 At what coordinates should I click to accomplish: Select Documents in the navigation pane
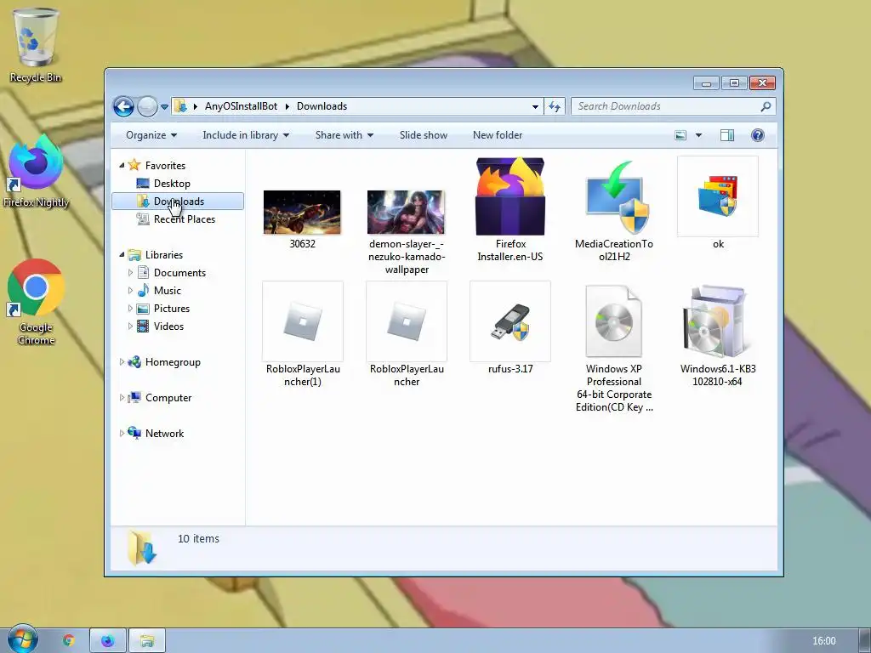point(179,273)
